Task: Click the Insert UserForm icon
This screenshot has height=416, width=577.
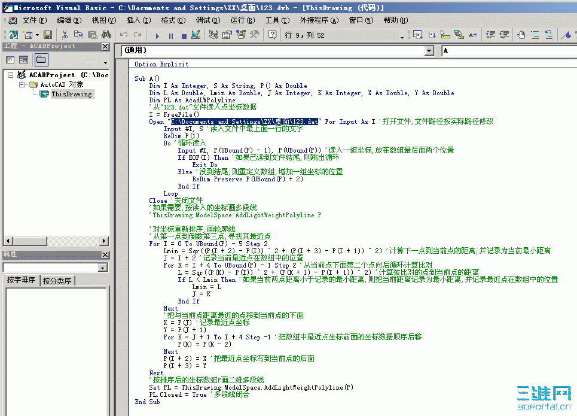Action: click(28, 35)
